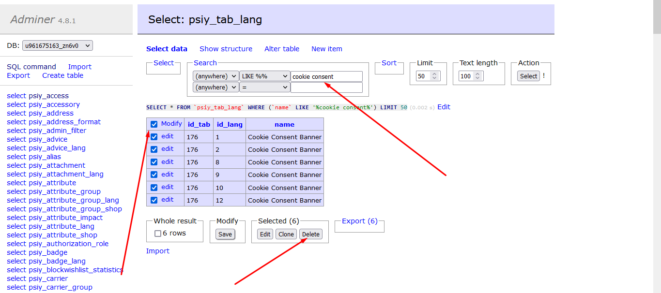Go to New item

pyautogui.click(x=327, y=49)
